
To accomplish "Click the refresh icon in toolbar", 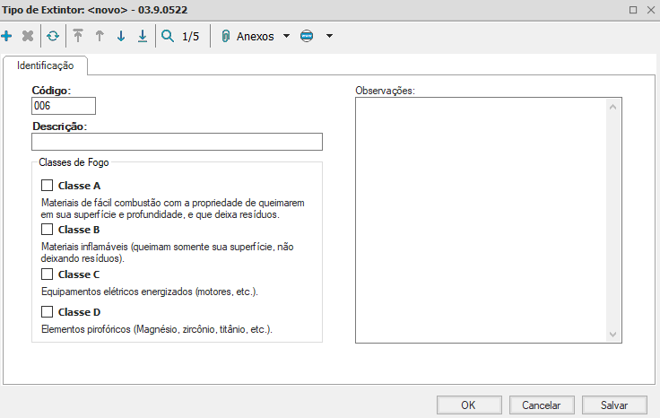I will (53, 37).
